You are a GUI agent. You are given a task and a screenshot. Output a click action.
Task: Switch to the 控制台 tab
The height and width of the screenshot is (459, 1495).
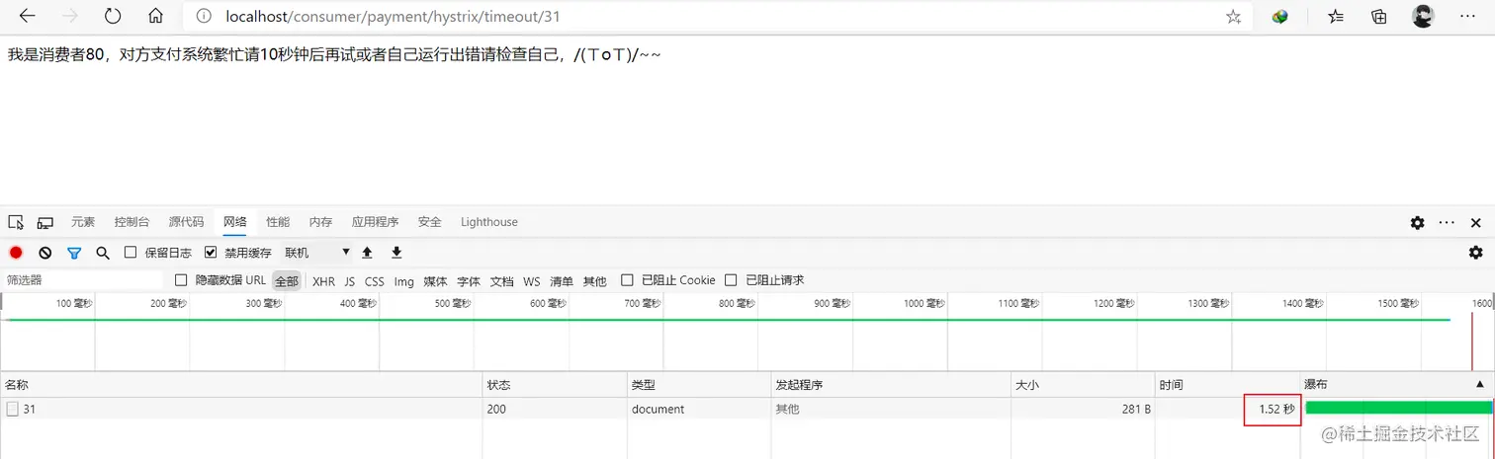coord(132,222)
